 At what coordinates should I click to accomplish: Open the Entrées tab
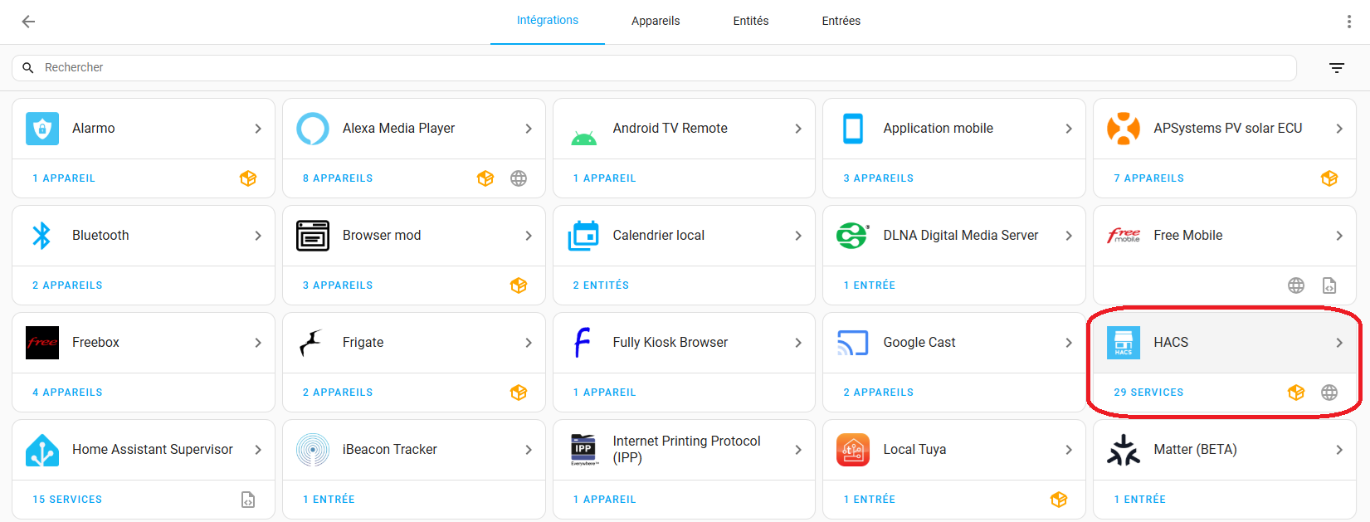point(841,22)
